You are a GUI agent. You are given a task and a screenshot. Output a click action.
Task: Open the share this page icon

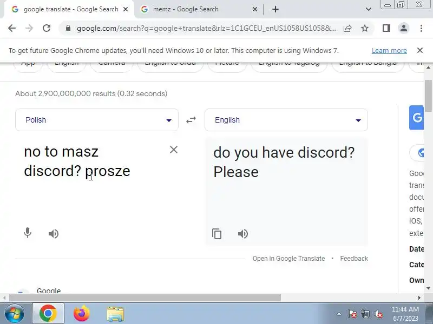pos(347,28)
